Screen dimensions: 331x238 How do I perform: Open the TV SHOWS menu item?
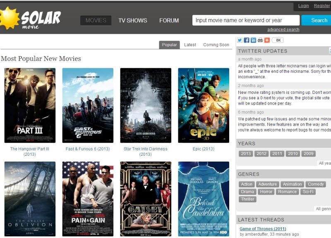[x=132, y=20]
